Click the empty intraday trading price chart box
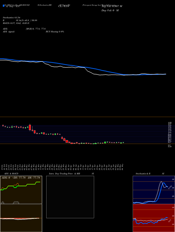Screen dimensions: 175x232 click(70, 197)
